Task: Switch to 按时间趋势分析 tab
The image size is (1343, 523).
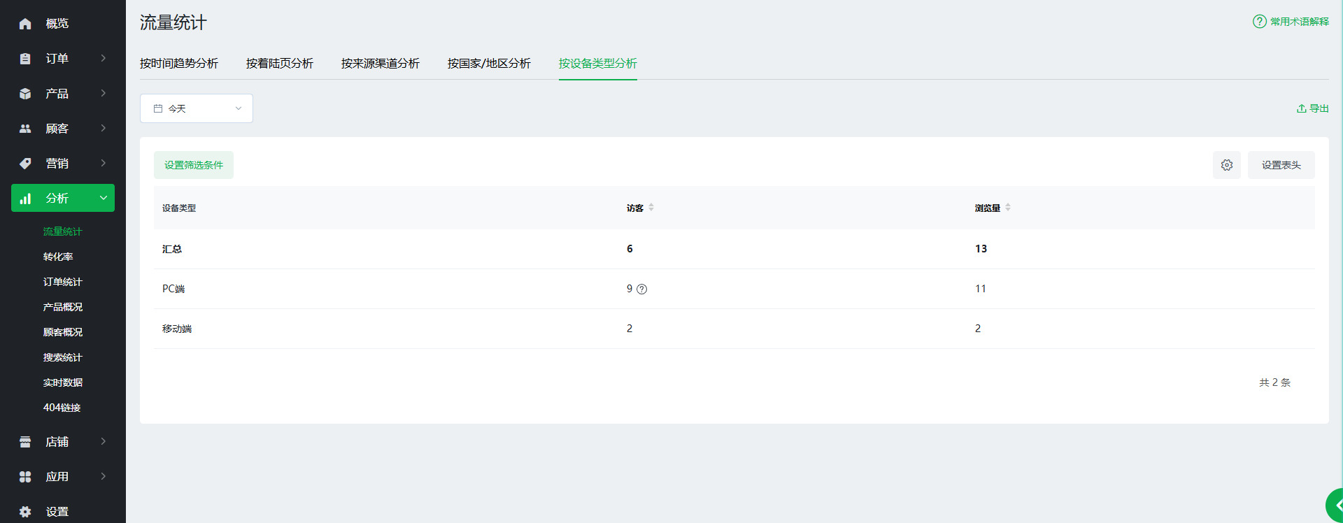Action: 179,64
